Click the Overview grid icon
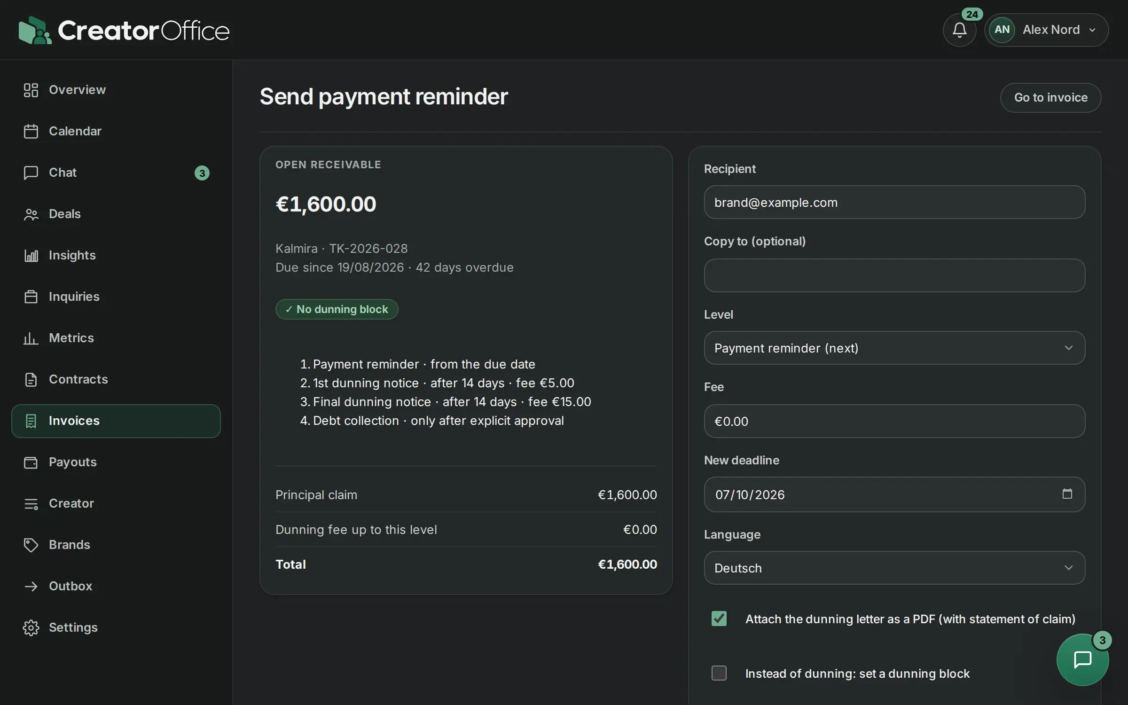The height and width of the screenshot is (705, 1128). coord(31,90)
